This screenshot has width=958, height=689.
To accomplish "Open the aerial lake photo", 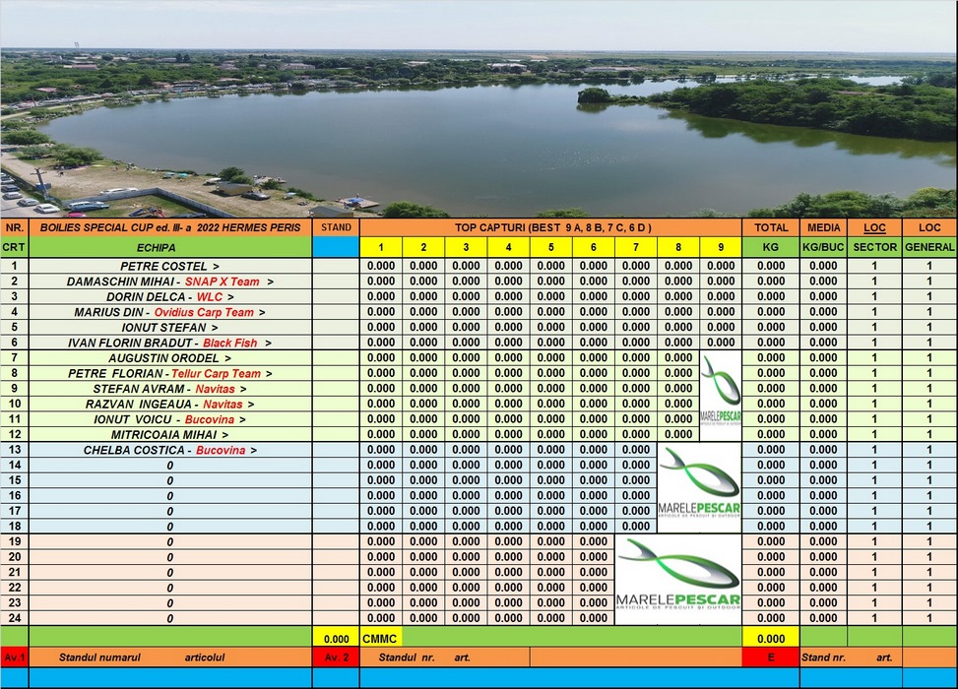I will 479,108.
